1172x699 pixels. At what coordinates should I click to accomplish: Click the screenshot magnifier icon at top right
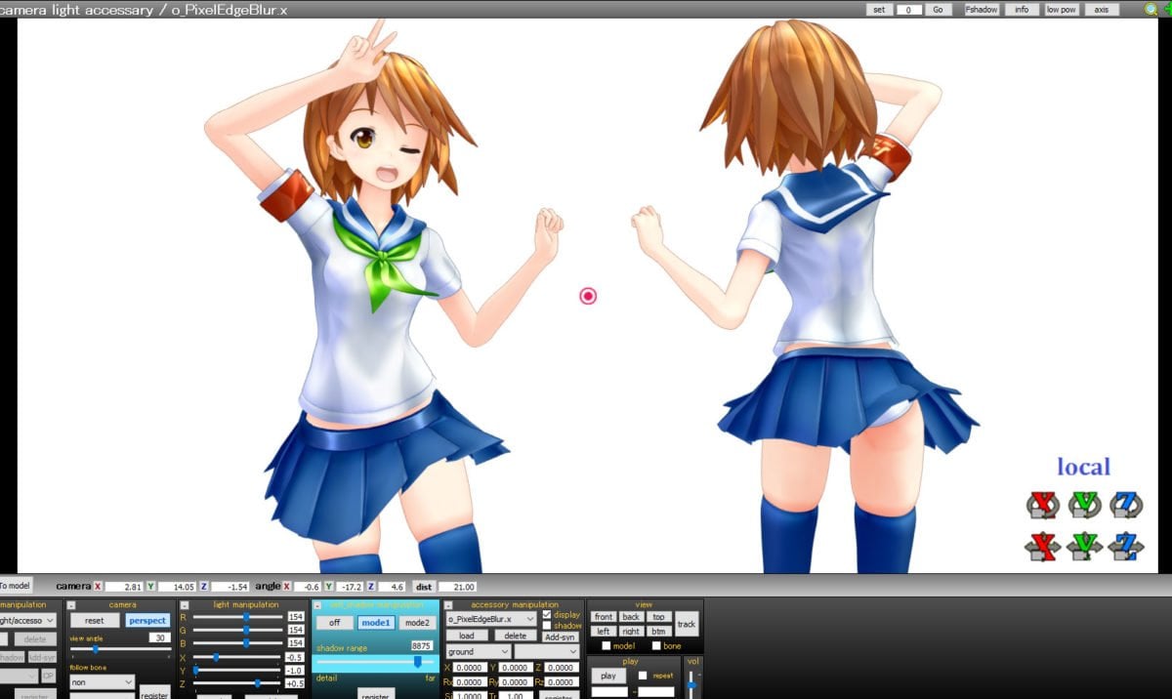[x=1150, y=9]
